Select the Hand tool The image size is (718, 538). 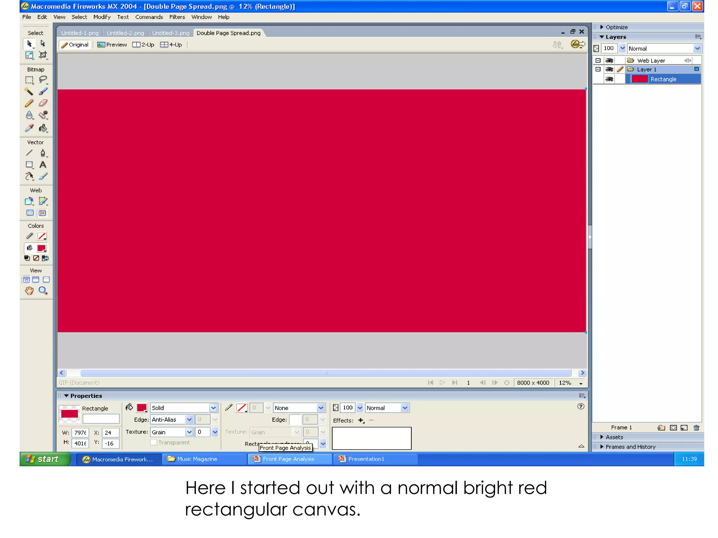click(29, 290)
